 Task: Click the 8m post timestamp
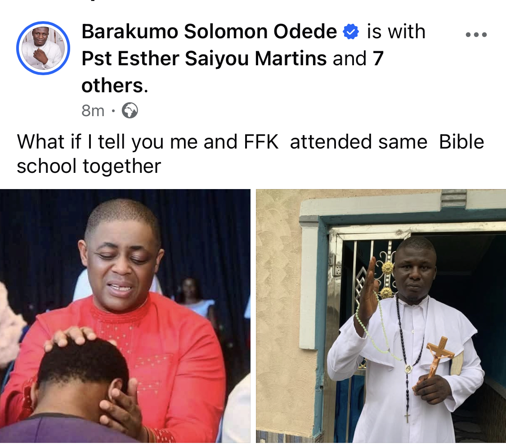click(x=93, y=111)
